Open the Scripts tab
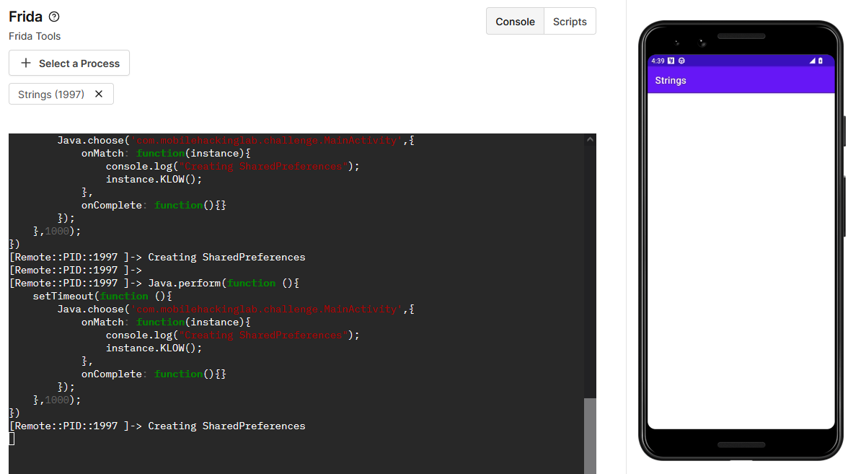Viewport: 848px width, 474px height. (x=570, y=22)
